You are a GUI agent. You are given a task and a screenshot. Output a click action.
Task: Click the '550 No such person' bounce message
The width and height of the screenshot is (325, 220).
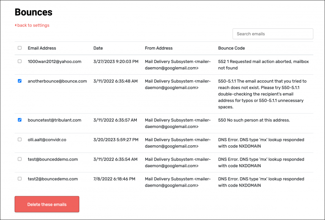[254, 120]
